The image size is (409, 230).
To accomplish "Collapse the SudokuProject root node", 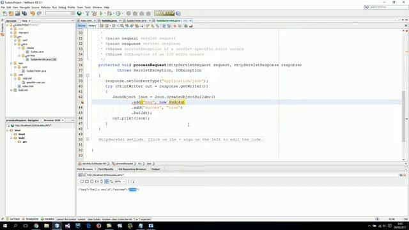I will (7, 25).
